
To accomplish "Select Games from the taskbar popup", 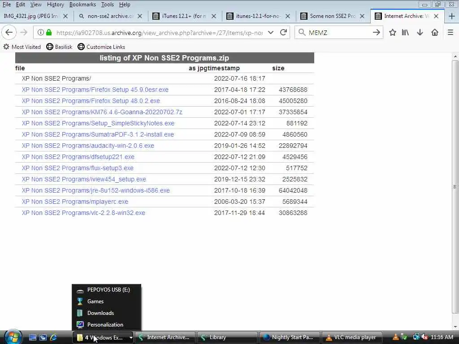I will (x=107, y=301).
